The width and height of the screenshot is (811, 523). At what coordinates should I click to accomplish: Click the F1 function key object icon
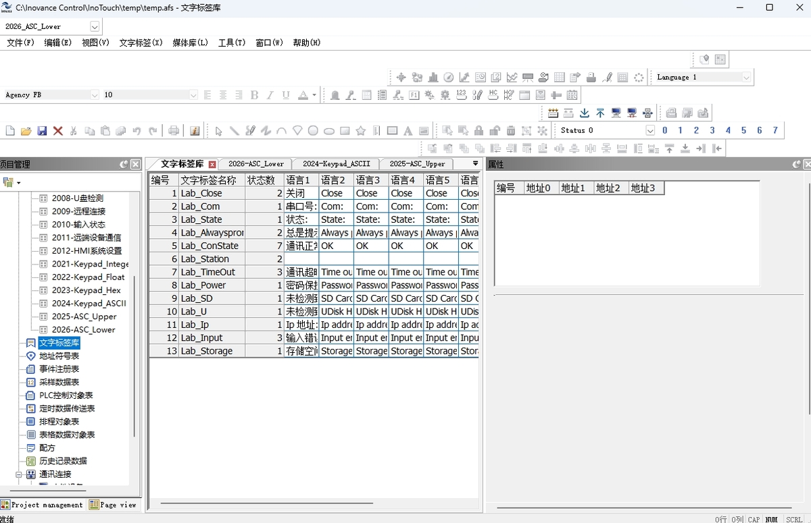414,95
